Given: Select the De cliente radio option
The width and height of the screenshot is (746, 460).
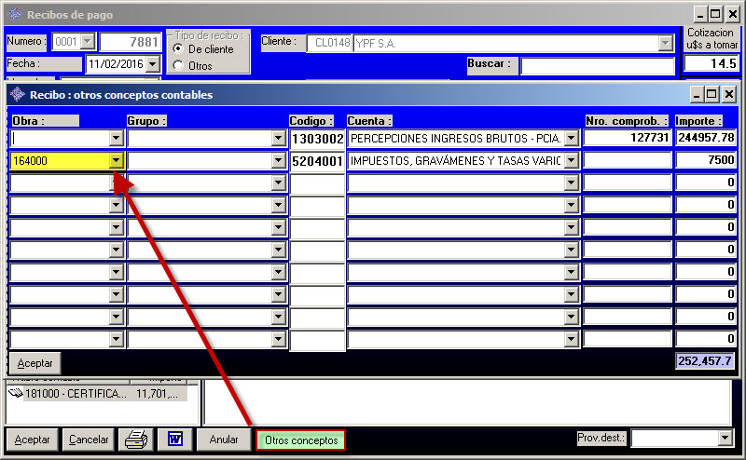Looking at the screenshot, I should click(178, 48).
